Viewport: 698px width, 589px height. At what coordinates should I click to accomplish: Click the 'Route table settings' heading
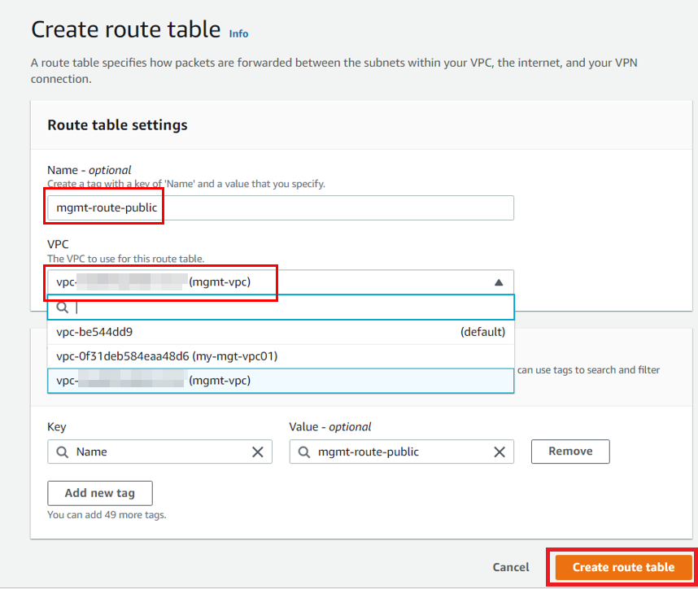(x=117, y=125)
